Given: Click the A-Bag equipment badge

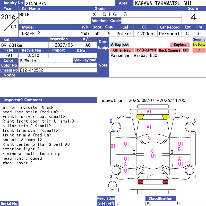Looking at the screenshot, I should click(x=116, y=45).
